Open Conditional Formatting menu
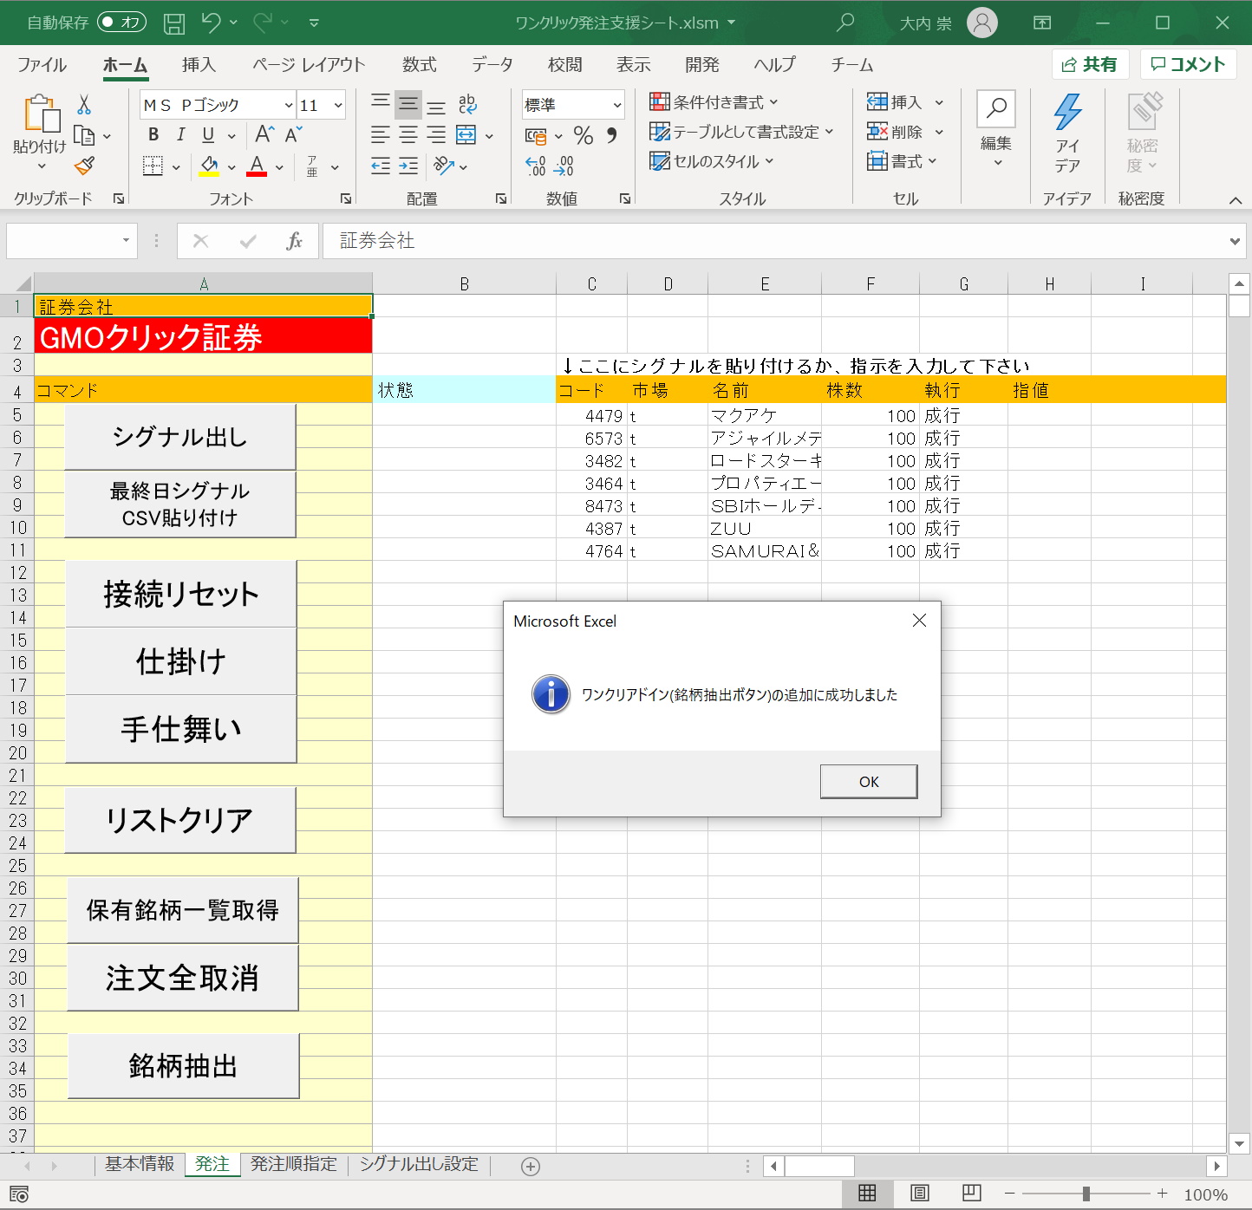The width and height of the screenshot is (1252, 1210). point(714,102)
